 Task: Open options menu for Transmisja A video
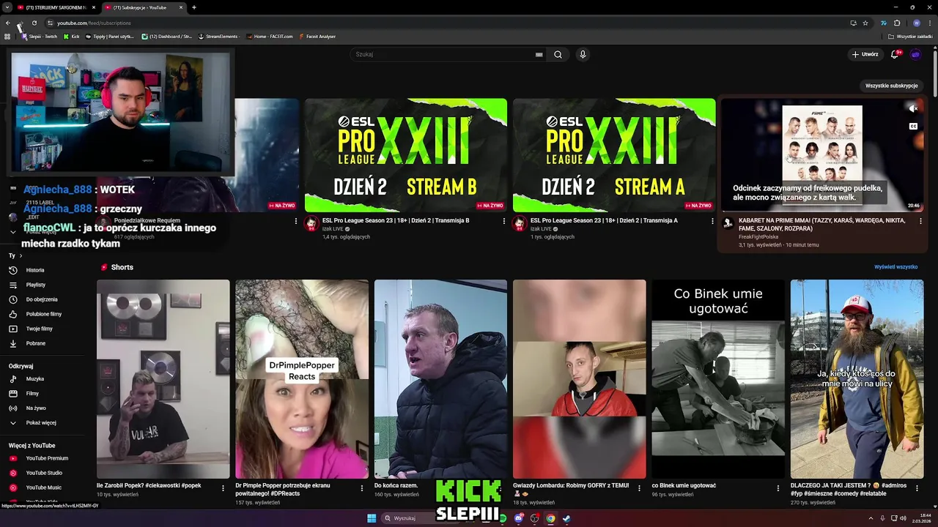click(712, 220)
